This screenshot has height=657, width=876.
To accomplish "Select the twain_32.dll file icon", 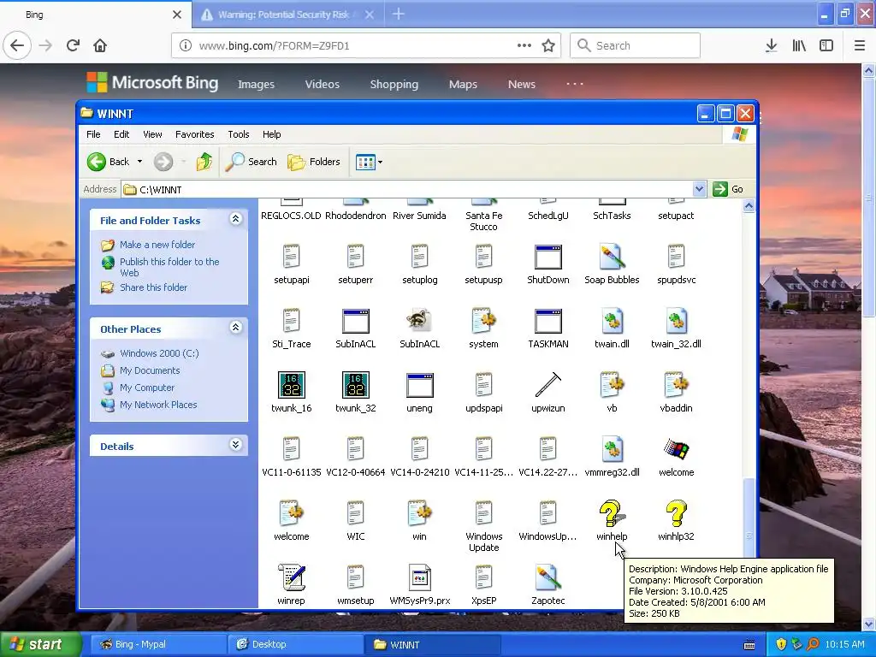I will pos(676,321).
